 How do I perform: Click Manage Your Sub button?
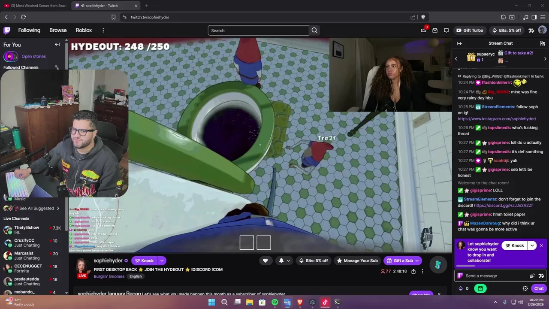pyautogui.click(x=357, y=261)
